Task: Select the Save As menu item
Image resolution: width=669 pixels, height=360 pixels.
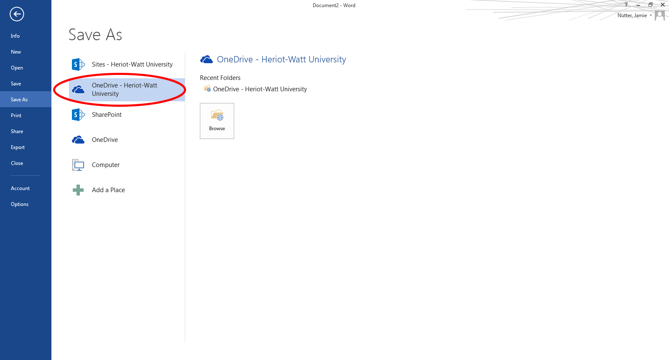Action: click(26, 100)
